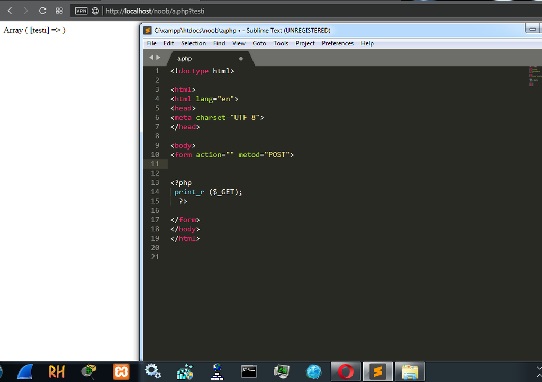Open File Explorer from the taskbar
Image resolution: width=542 pixels, height=382 pixels.
click(410, 371)
